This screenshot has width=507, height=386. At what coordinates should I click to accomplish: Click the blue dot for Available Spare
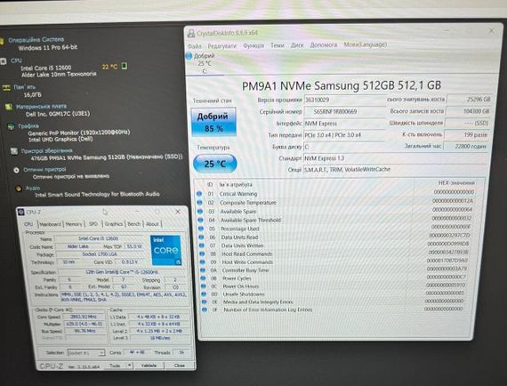click(x=200, y=211)
